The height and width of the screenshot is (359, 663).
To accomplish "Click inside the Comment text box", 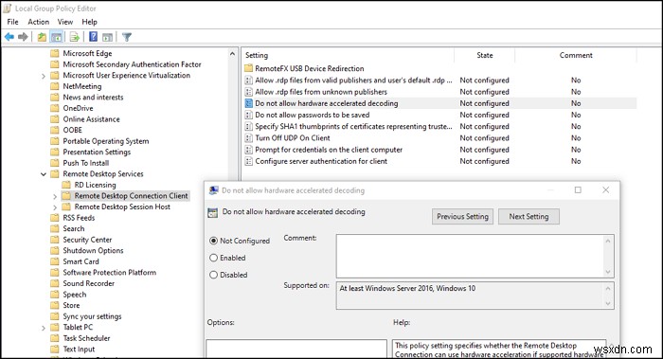I will [x=470, y=257].
